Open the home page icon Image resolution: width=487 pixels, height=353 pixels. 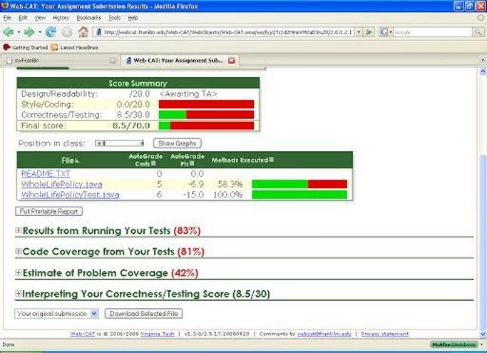point(83,31)
